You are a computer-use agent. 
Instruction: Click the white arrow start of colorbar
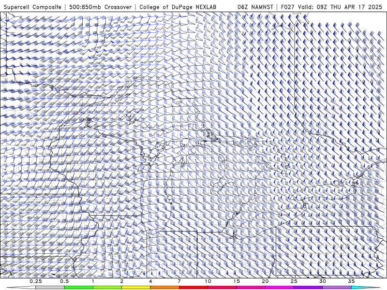click(21, 288)
